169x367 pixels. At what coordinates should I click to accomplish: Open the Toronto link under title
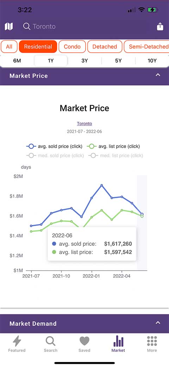(84, 124)
